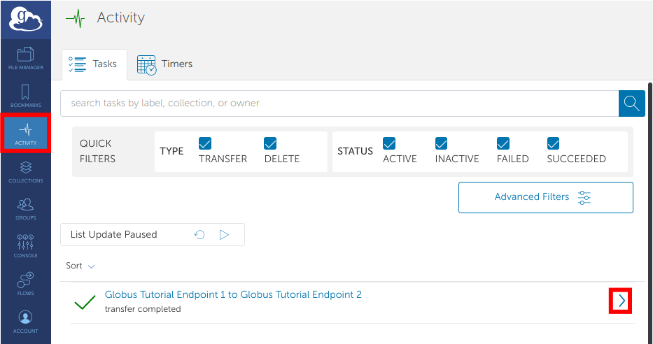
Task: Click the magnifier search button
Action: pyautogui.click(x=631, y=103)
